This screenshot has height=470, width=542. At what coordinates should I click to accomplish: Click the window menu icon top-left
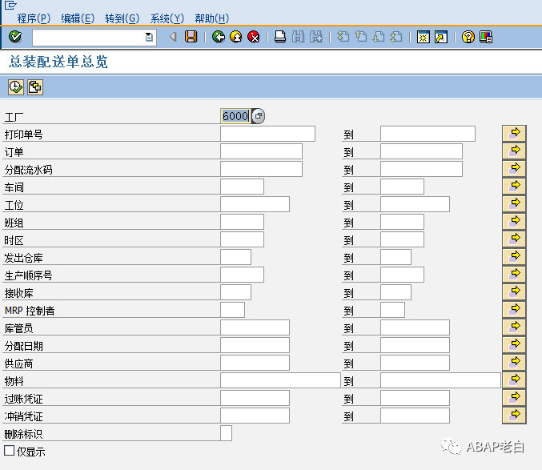[10, 5]
